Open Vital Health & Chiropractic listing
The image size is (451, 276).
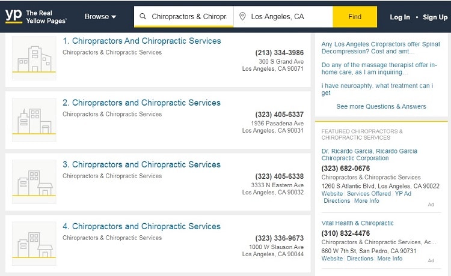[x=358, y=223]
